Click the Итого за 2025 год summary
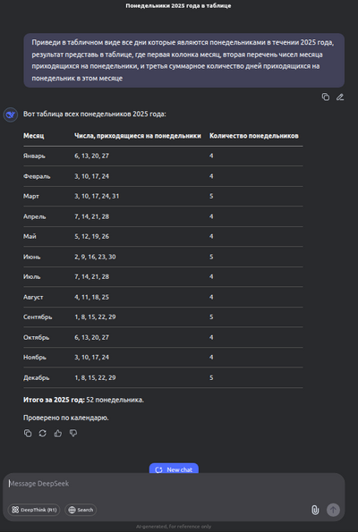Image resolution: width=358 pixels, height=532 pixels. (x=83, y=400)
